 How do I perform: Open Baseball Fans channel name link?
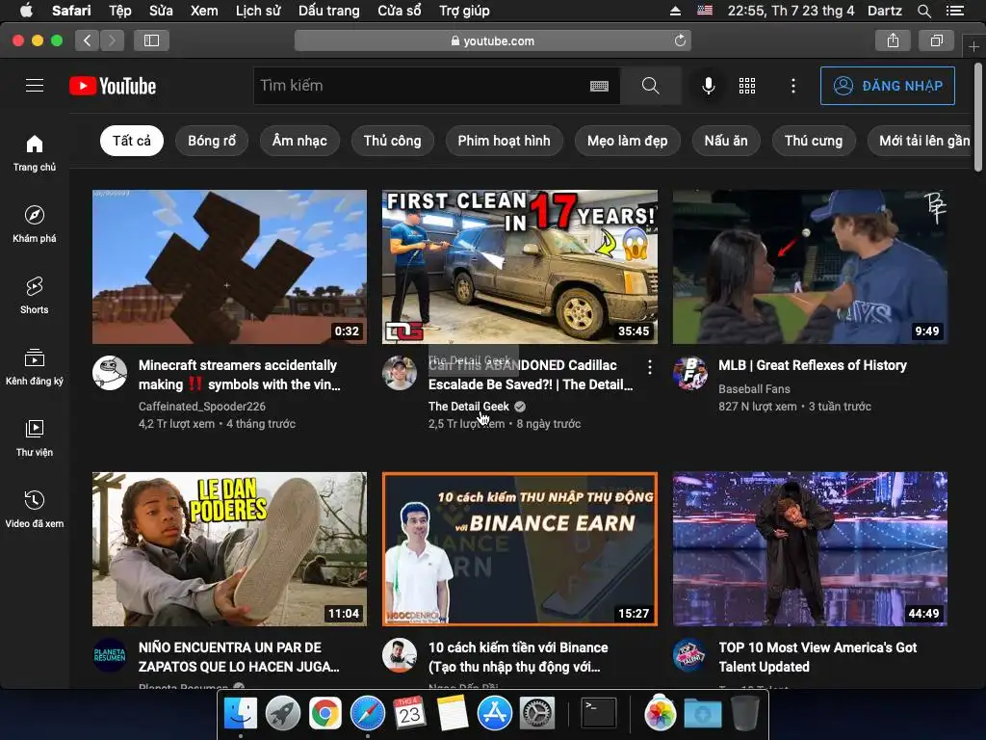point(754,389)
